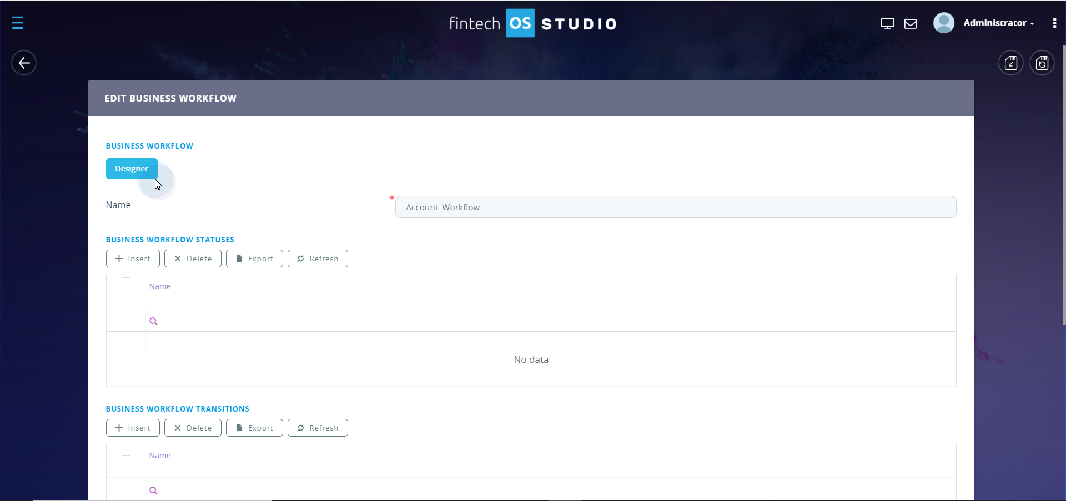Toggle the select-all checkbox in the Transitions grid
The height and width of the screenshot is (501, 1066).
click(x=125, y=451)
